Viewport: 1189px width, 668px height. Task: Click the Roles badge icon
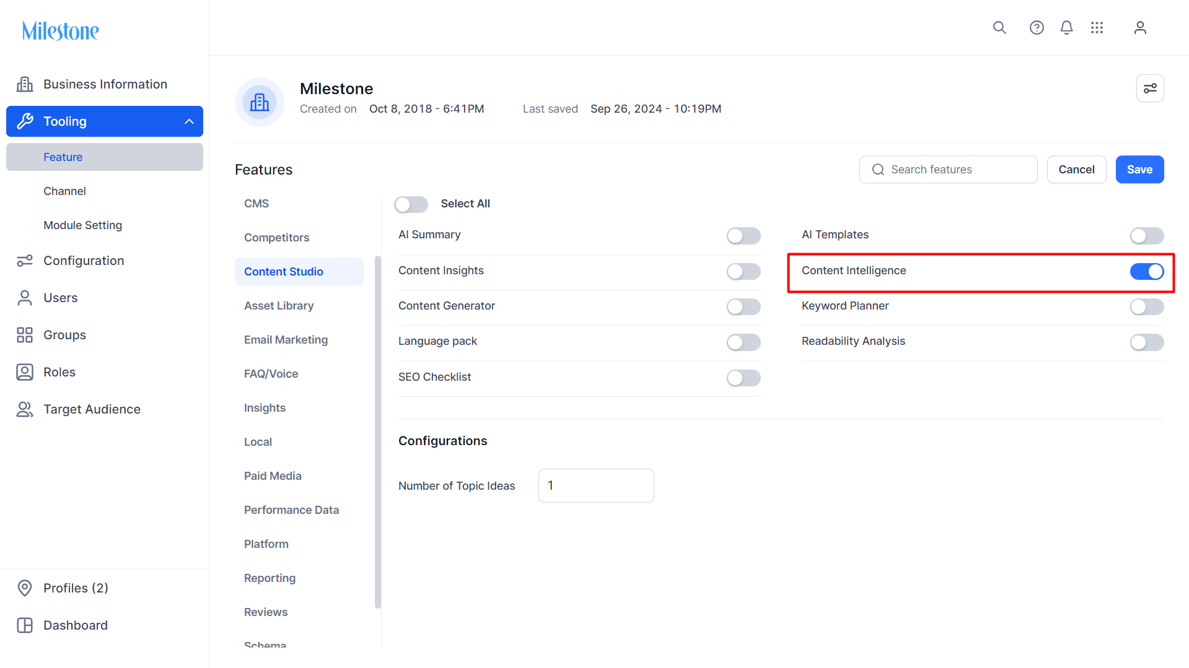pyautogui.click(x=25, y=372)
